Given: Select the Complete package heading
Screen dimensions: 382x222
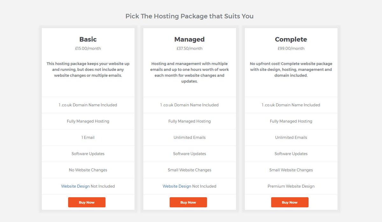Looking at the screenshot, I should (x=291, y=39).
